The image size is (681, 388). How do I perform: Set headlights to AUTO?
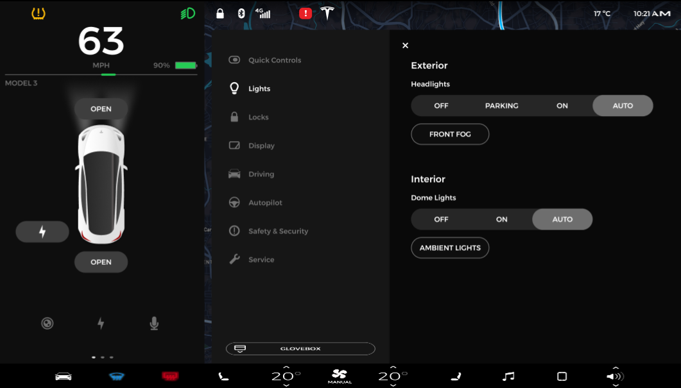tap(622, 105)
